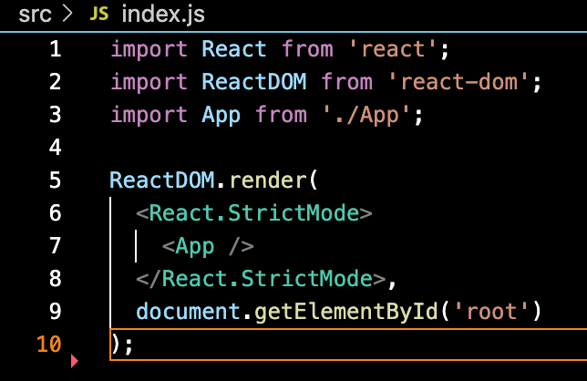This screenshot has height=381, width=587.
Task: Click 'from' keyword on line 2
Action: [347, 82]
